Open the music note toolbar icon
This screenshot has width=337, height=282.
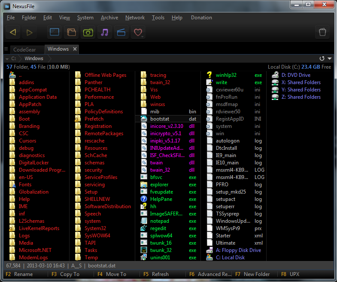tap(105, 33)
